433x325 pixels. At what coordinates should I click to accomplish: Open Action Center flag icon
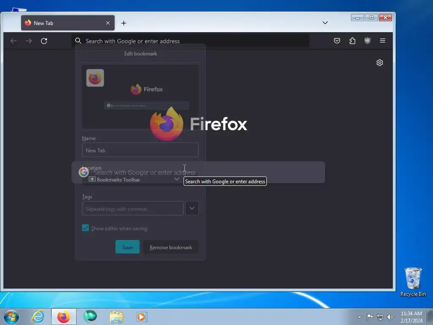click(x=370, y=317)
